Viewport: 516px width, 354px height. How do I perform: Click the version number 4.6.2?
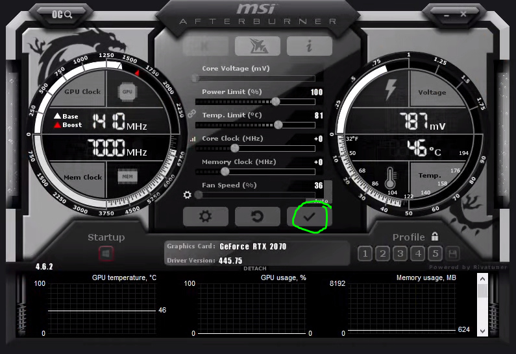(44, 266)
